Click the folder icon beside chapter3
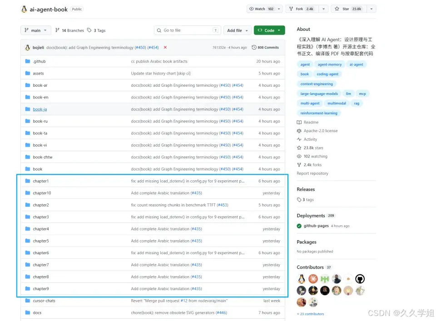Image resolution: width=436 pixels, height=321 pixels. [x=28, y=217]
